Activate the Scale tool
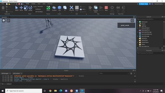Image resolution: width=165 pixels, height=93 pixels. (x=26, y=8)
